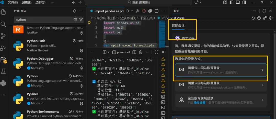This screenshot has width=276, height=119.
Task: Click the hammer build icon in editor toolbar
Action: point(137,11)
